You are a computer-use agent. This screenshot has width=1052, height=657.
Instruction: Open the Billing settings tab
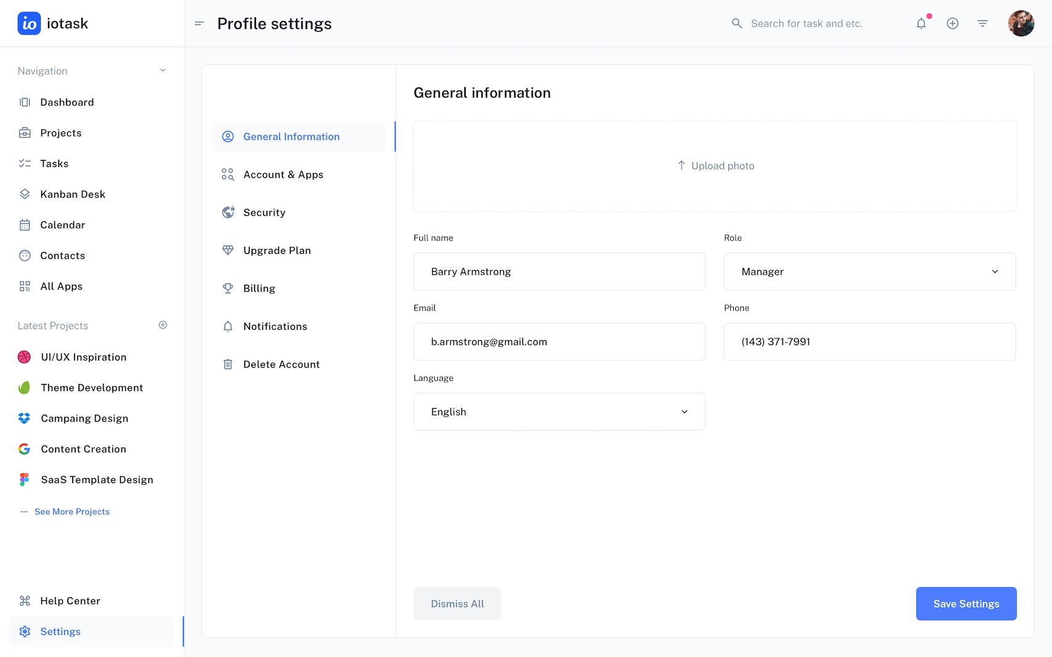pos(259,288)
